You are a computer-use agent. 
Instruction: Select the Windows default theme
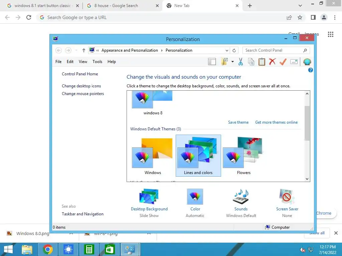pos(153,156)
